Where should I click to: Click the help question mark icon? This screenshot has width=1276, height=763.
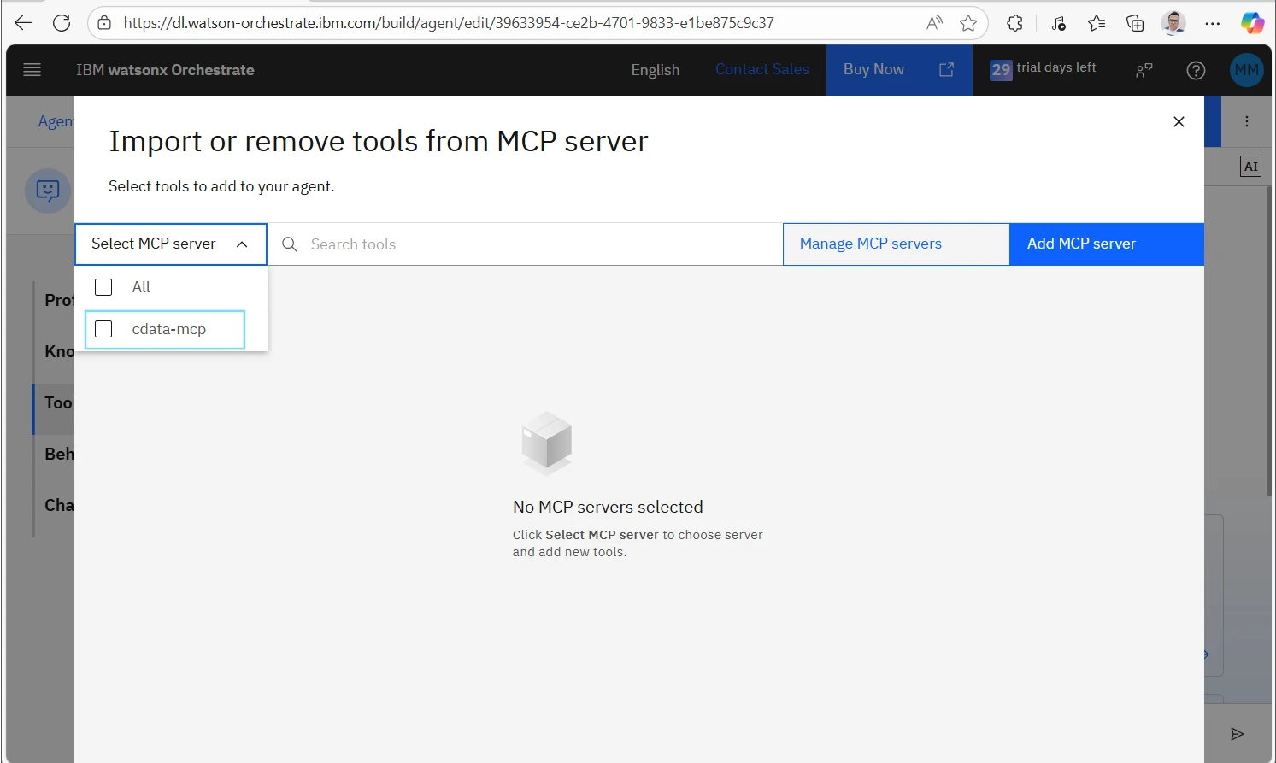tap(1196, 70)
